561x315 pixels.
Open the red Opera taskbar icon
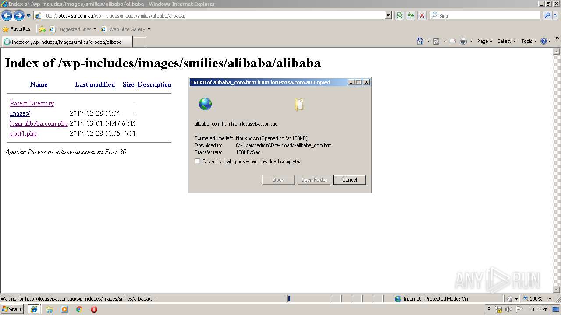[94, 309]
